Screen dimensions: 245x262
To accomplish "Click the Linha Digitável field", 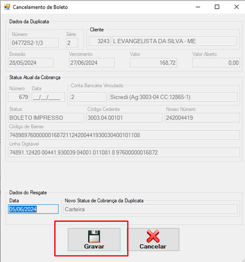I will pyautogui.click(x=124, y=152).
